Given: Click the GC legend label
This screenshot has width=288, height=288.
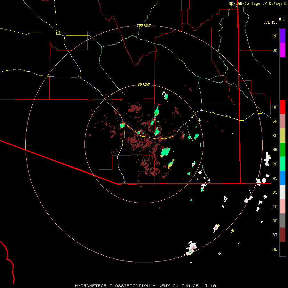Looking at the screenshot, I should (275, 221).
